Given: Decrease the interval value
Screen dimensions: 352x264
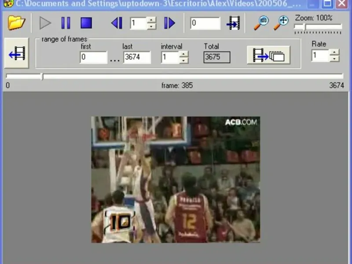Looking at the screenshot, I should pyautogui.click(x=183, y=60).
